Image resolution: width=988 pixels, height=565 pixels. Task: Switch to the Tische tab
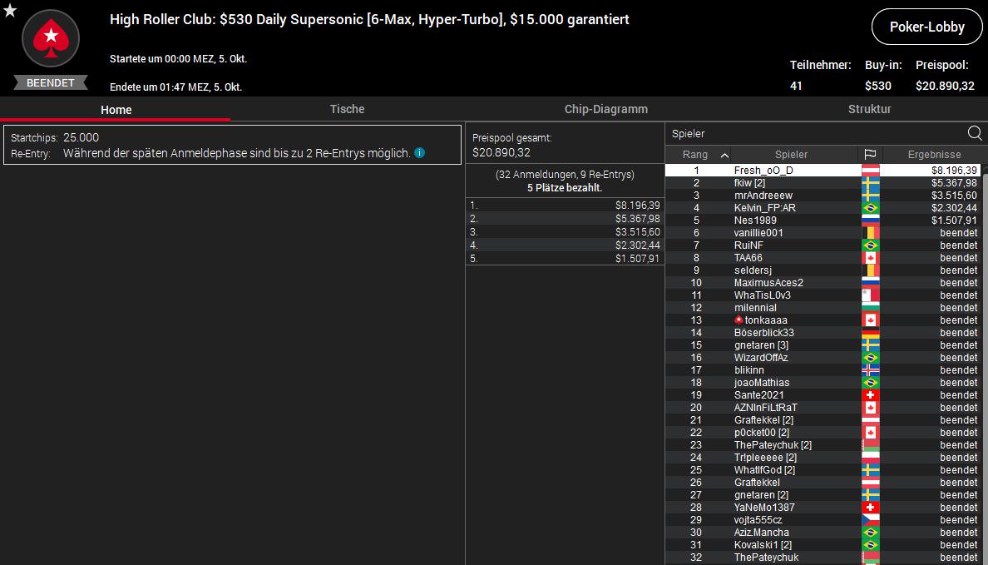point(347,109)
